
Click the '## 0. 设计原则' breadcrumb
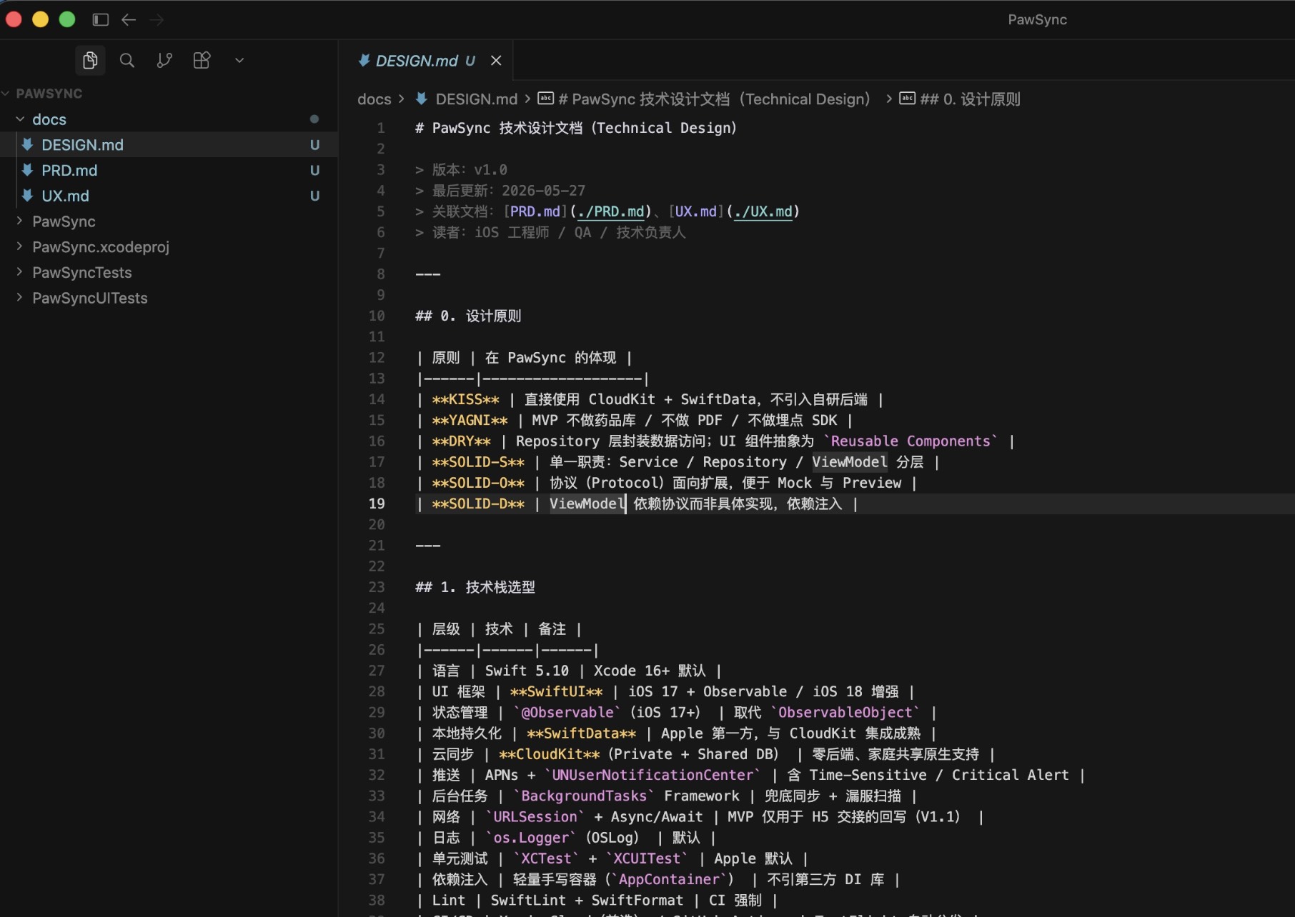tap(970, 99)
